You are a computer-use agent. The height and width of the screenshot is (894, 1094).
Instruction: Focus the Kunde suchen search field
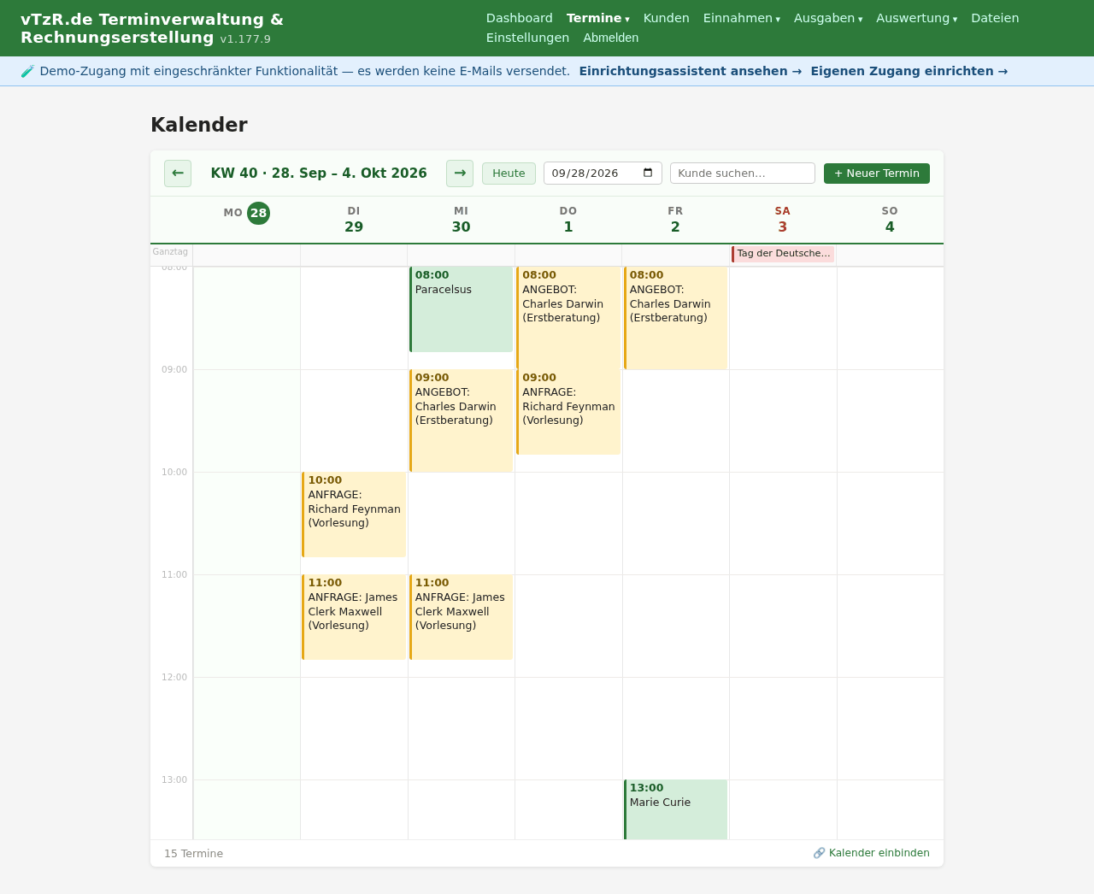(x=743, y=174)
